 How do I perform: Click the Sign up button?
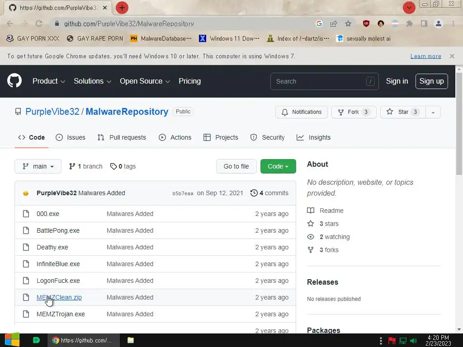coord(431,81)
